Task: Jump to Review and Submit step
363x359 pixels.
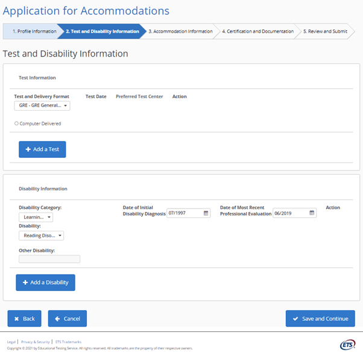Action: [x=325, y=31]
